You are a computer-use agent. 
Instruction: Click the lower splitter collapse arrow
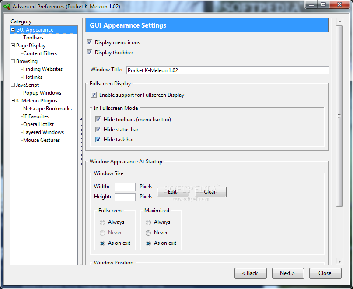81,164
